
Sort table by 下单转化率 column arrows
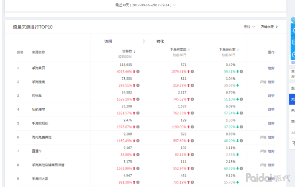point(238,50)
